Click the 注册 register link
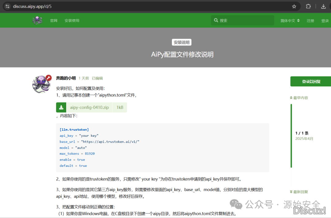This screenshot has width=331, height=218. click(x=310, y=21)
